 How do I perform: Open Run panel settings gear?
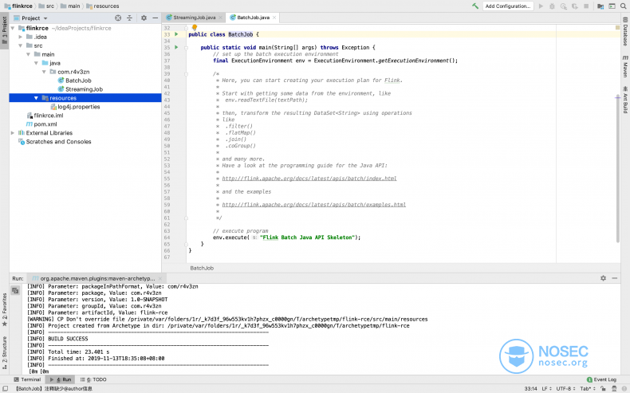tap(603, 278)
